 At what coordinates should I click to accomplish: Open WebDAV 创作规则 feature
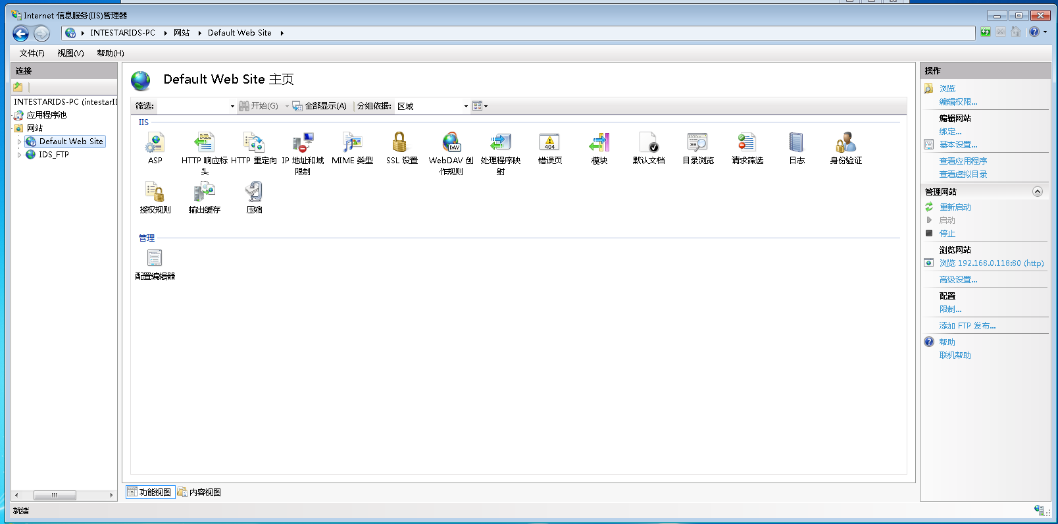point(451,153)
